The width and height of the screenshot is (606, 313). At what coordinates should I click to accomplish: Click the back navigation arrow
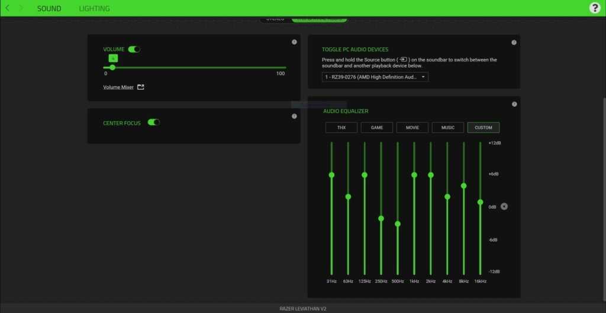click(7, 8)
